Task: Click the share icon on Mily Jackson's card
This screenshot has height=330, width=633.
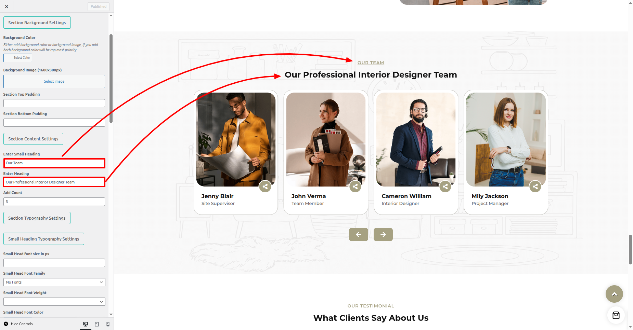Action: coord(535,187)
